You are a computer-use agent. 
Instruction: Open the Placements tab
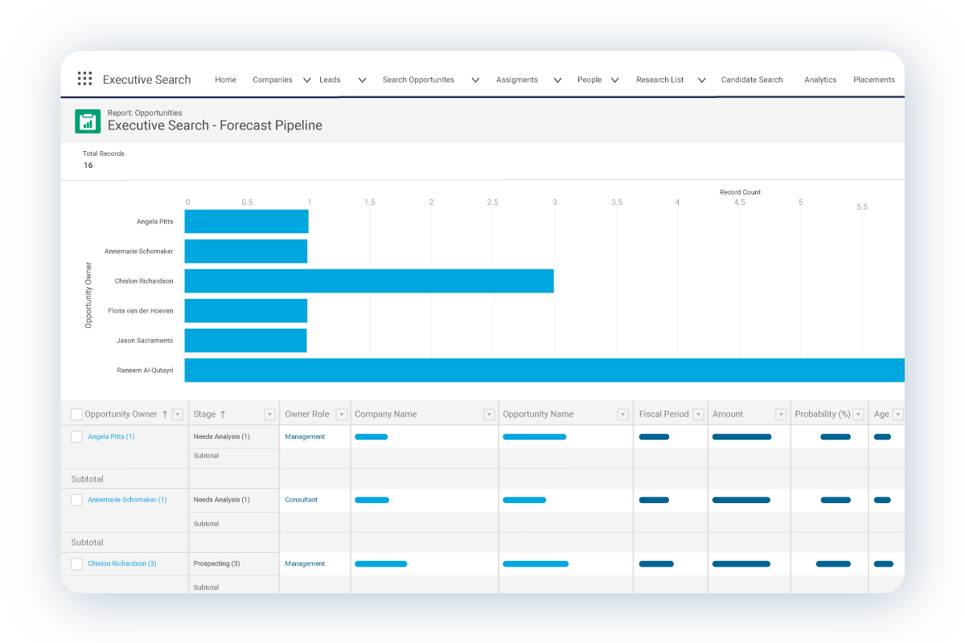(x=874, y=80)
